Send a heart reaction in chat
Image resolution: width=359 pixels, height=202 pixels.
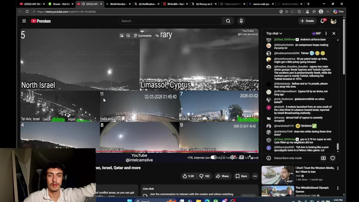click(x=333, y=158)
